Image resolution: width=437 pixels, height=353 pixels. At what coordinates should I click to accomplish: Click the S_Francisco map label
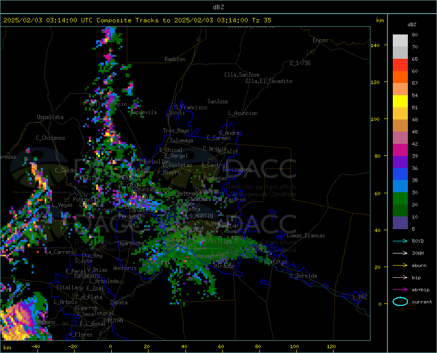coord(191,107)
